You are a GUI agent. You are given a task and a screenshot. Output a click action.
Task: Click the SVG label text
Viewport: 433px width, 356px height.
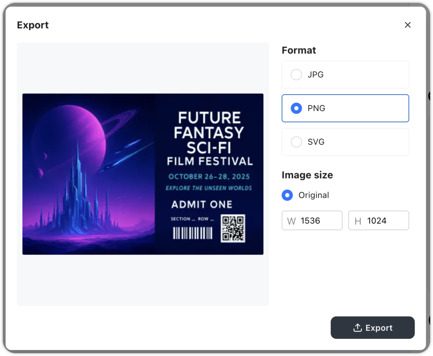[x=316, y=142]
